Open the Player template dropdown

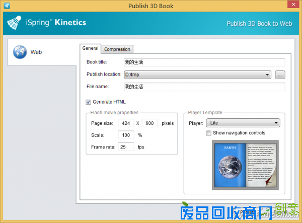coord(243,123)
